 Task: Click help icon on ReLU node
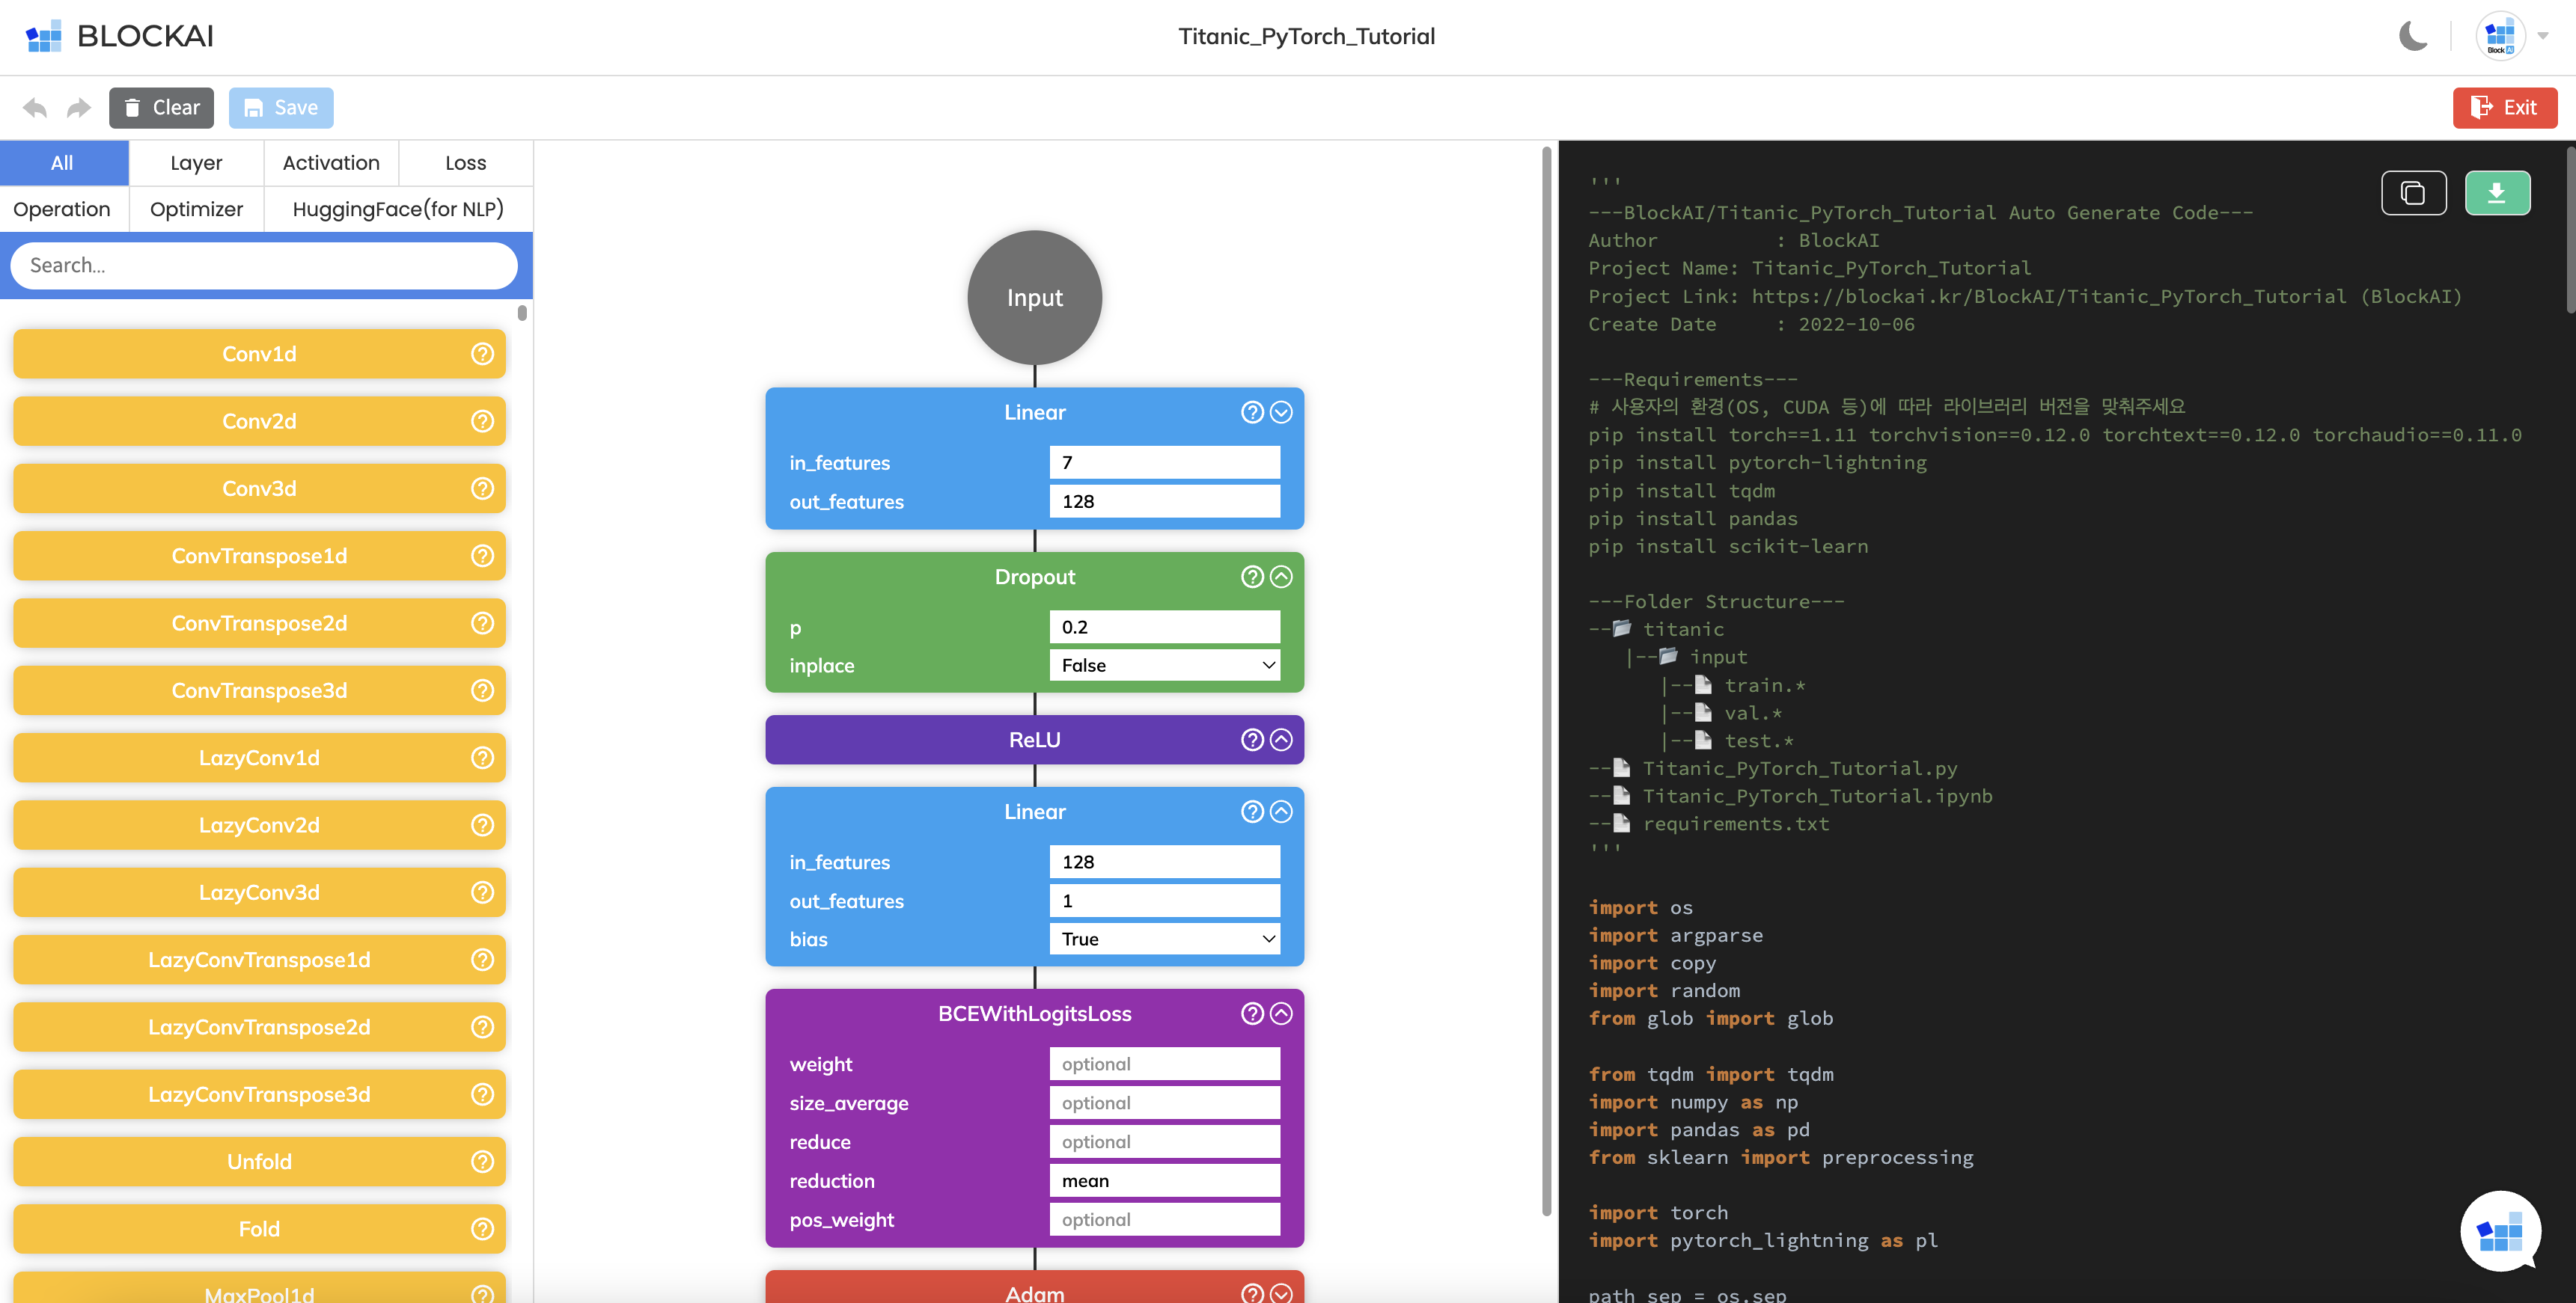(x=1251, y=740)
